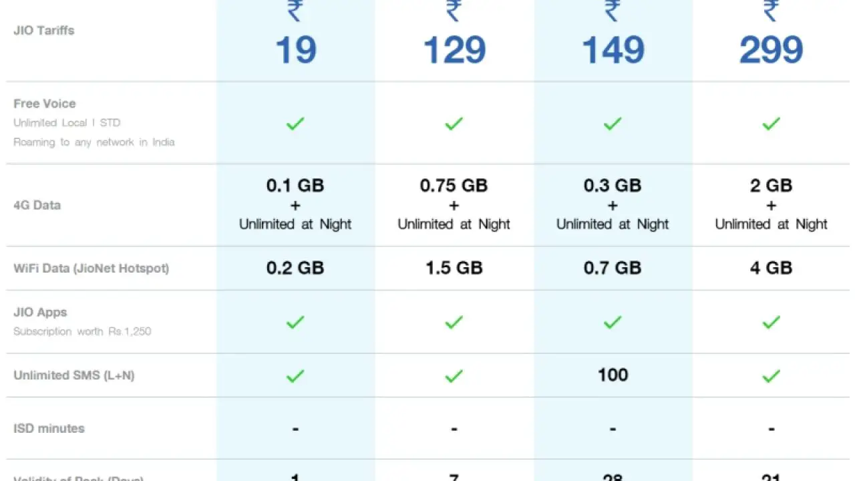The height and width of the screenshot is (481, 855).
Task: Click the 2 GB 4G data value
Action: [772, 186]
